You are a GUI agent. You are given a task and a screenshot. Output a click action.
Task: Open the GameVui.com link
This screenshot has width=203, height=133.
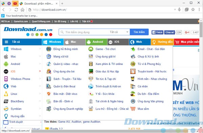(21, 21)
